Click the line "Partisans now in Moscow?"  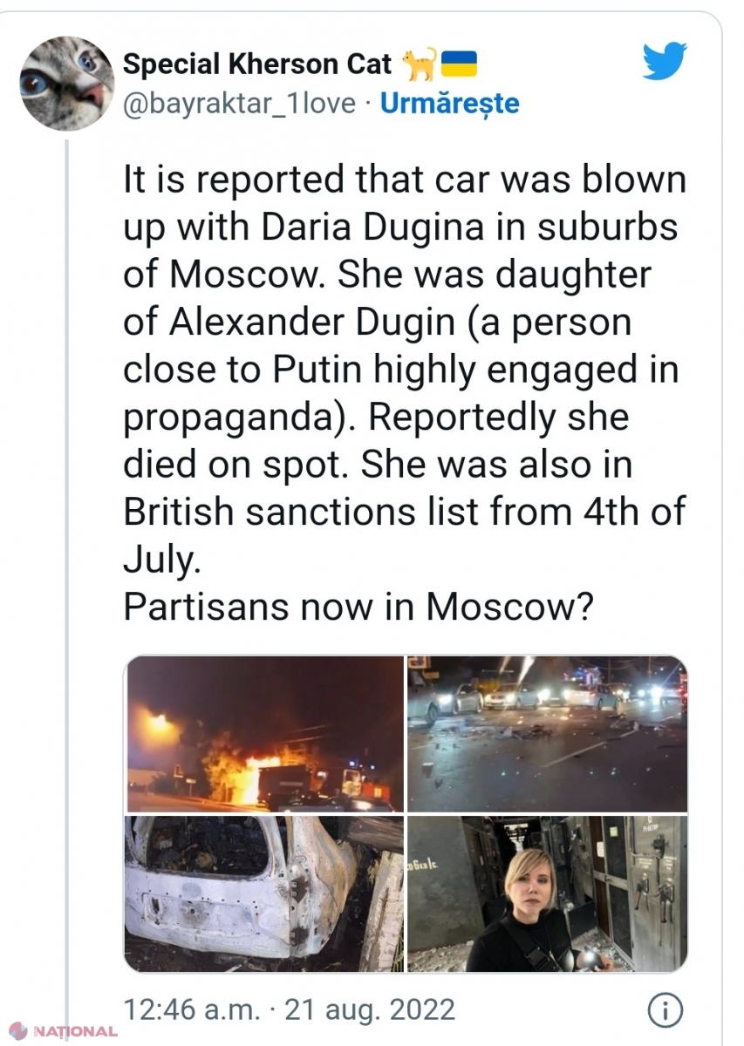point(358,607)
